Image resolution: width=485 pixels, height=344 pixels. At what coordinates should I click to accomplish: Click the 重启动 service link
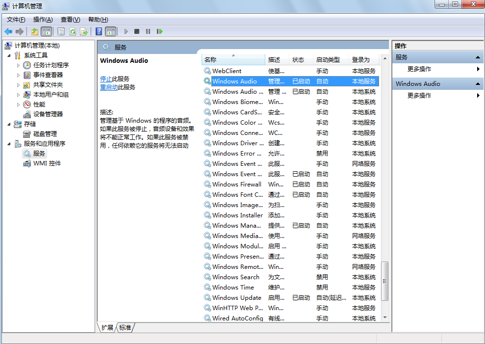[109, 87]
